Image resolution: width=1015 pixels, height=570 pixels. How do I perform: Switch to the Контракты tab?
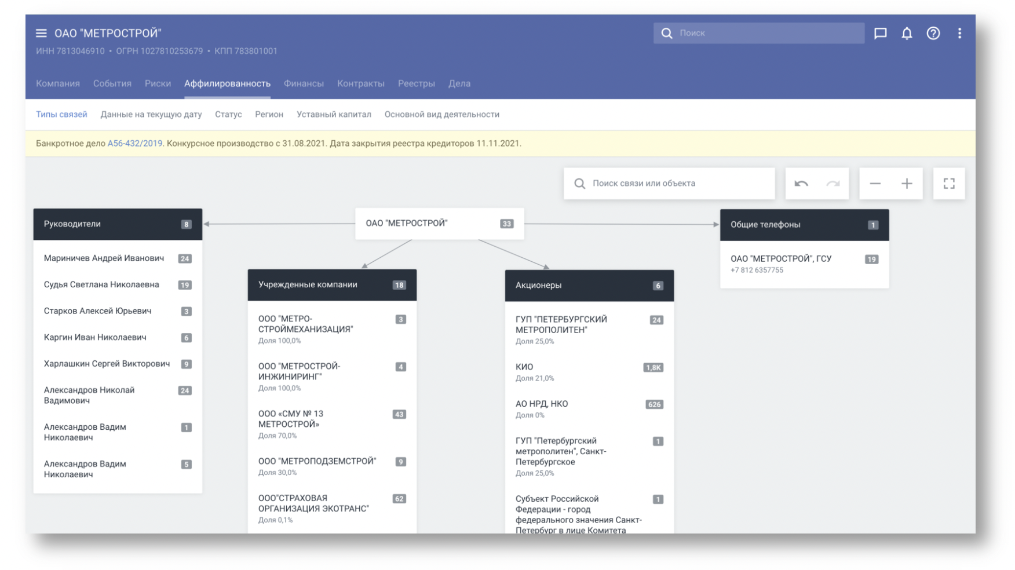click(361, 83)
